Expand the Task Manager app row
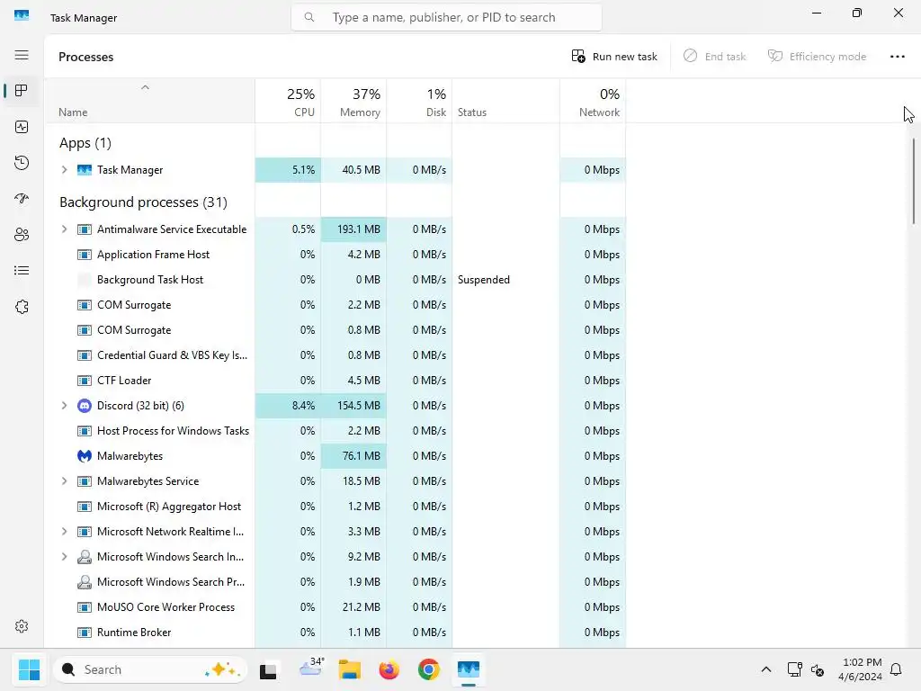The width and height of the screenshot is (921, 691). (x=64, y=170)
